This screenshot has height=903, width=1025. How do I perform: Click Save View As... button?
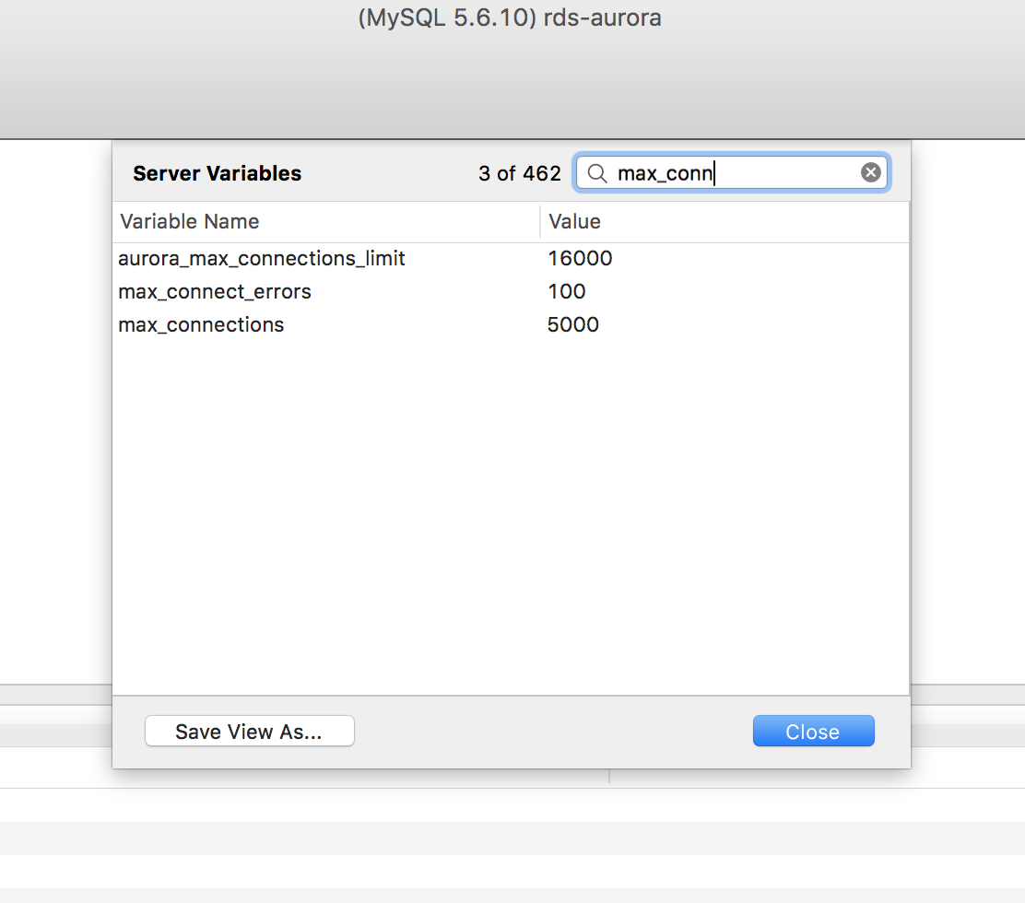coord(250,731)
